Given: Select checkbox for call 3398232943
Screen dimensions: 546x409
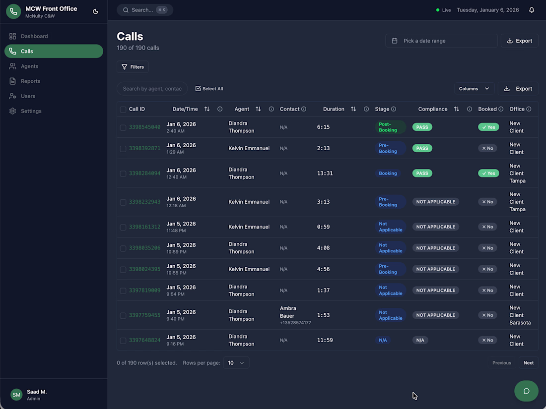Looking at the screenshot, I should pyautogui.click(x=123, y=202).
